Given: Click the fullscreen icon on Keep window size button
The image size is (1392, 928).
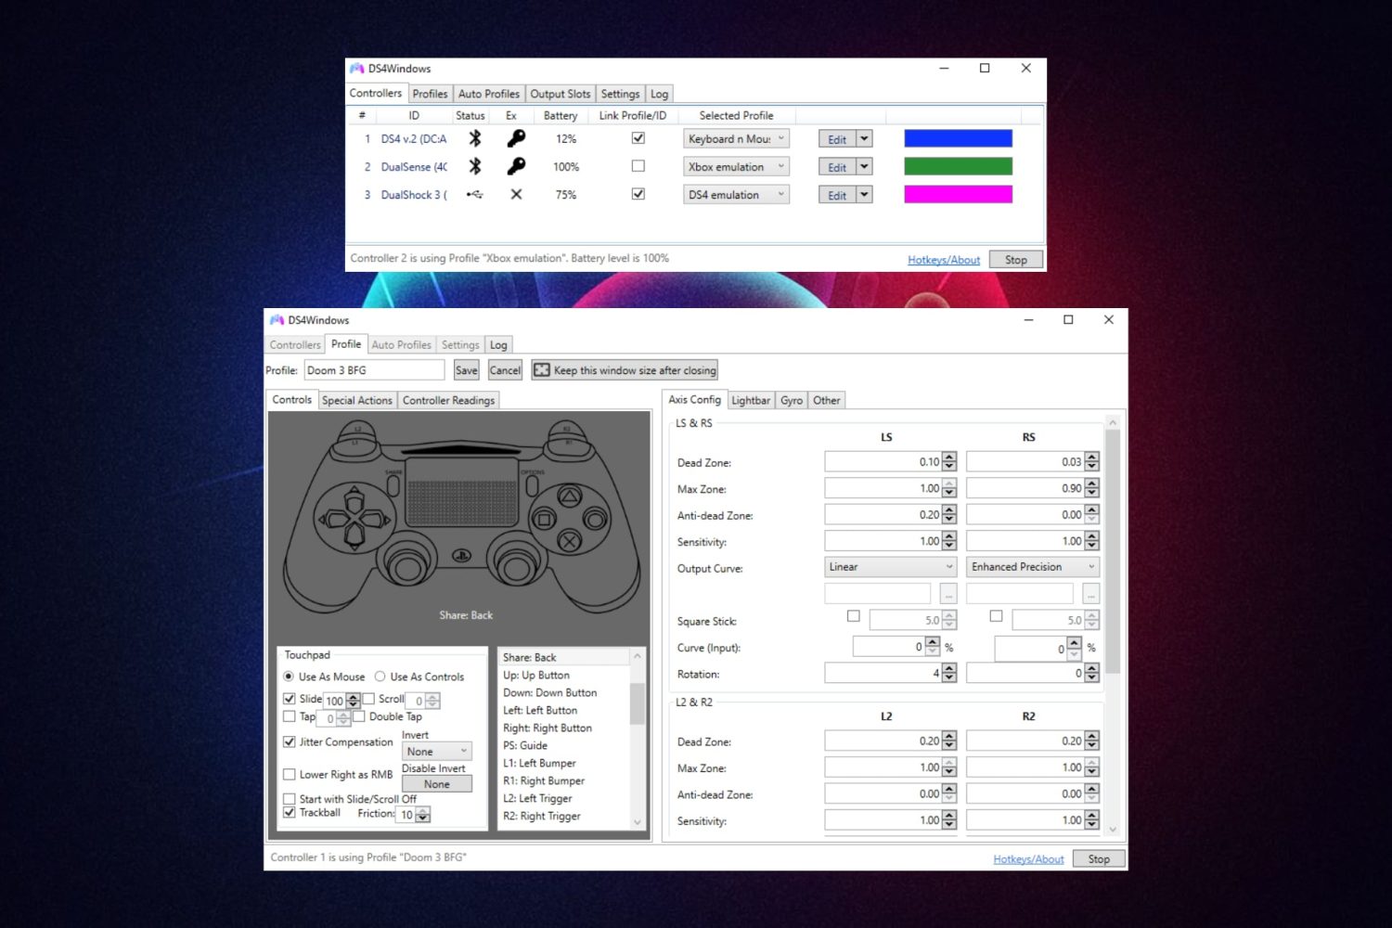Looking at the screenshot, I should coord(542,369).
